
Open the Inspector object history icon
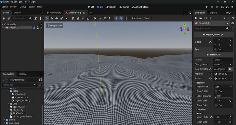coord(233,18)
